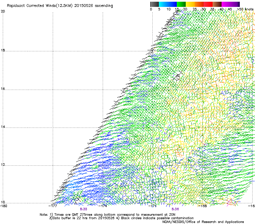Click the orange 25-30 knots legend swatch
Viewport: 255px width, 224px height.
[x=199, y=4]
